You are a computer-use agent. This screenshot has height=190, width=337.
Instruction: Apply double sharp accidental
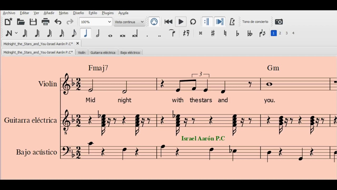point(200,33)
